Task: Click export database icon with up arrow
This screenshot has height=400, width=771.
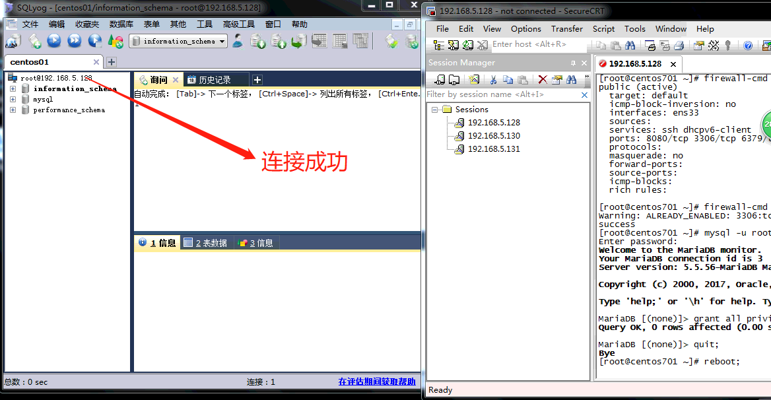Action: coord(279,42)
